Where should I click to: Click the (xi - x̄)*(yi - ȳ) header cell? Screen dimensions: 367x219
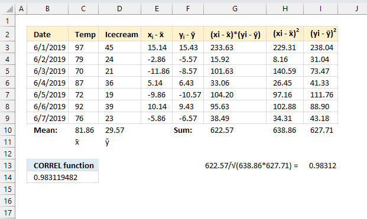click(235, 34)
